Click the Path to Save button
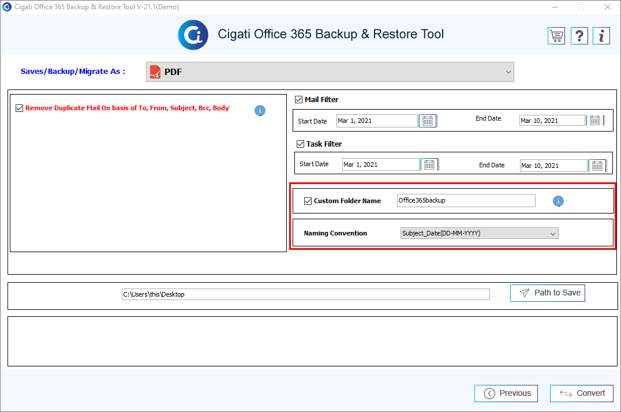 click(x=548, y=293)
